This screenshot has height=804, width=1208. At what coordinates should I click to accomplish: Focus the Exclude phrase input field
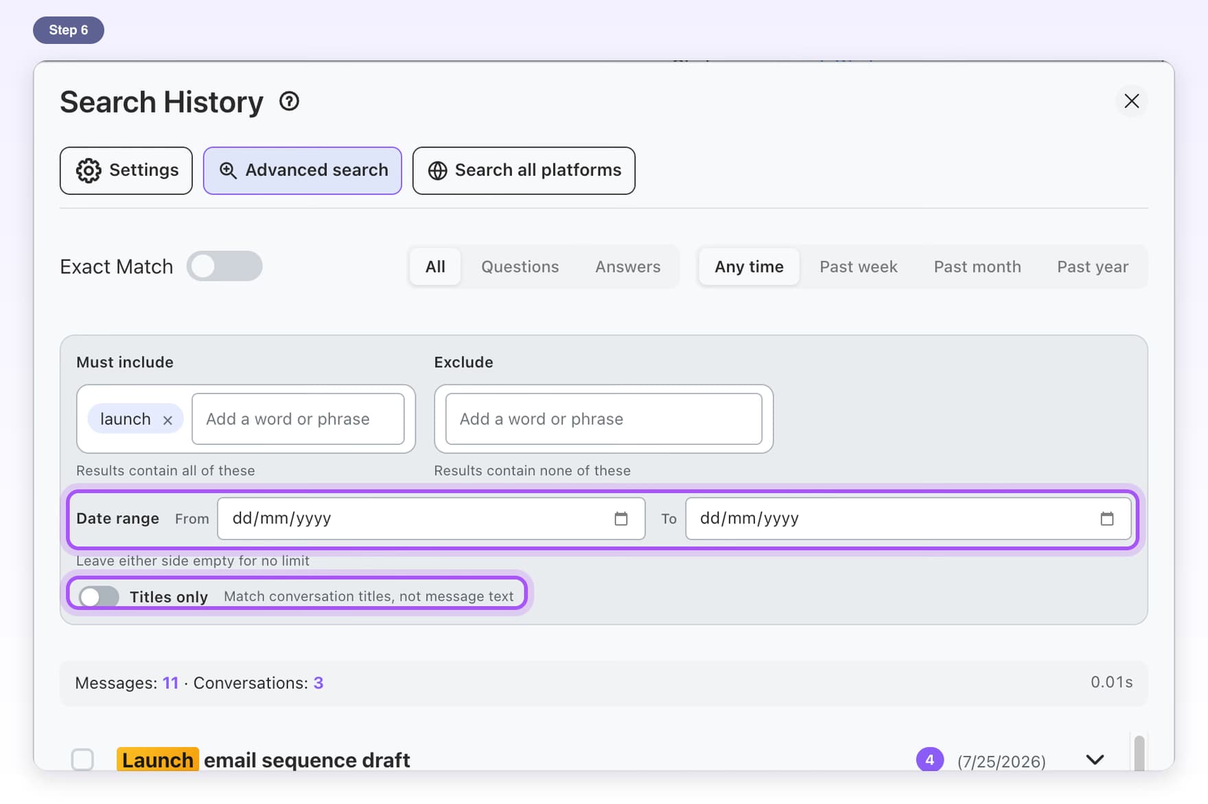pyautogui.click(x=603, y=419)
